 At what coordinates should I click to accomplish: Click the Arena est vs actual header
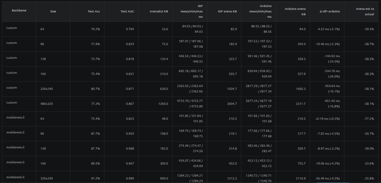click(365, 11)
